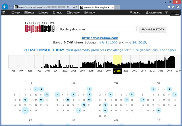Open browser tools gear icon
The height and width of the screenshot is (126, 182).
pos(178,7)
